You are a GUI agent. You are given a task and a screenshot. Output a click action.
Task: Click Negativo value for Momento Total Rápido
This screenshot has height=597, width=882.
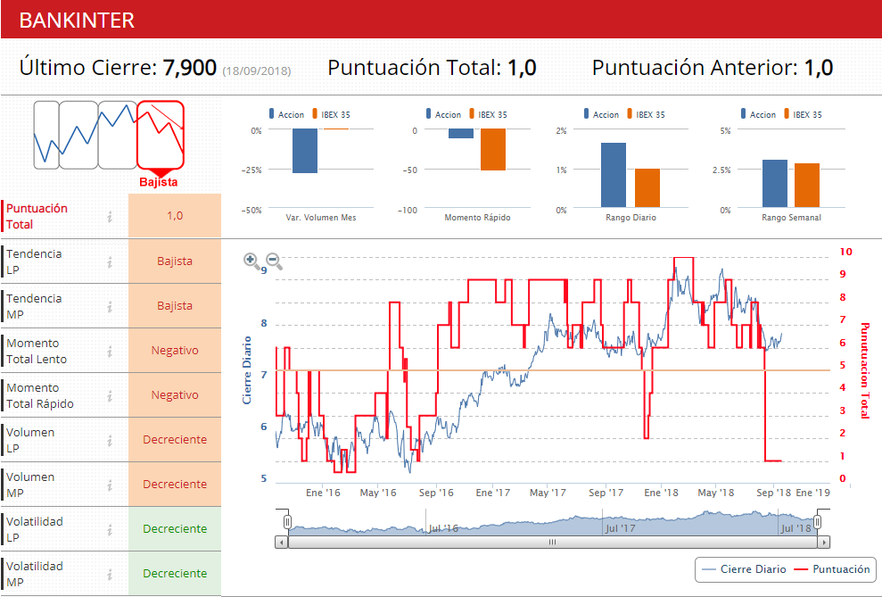(x=175, y=395)
